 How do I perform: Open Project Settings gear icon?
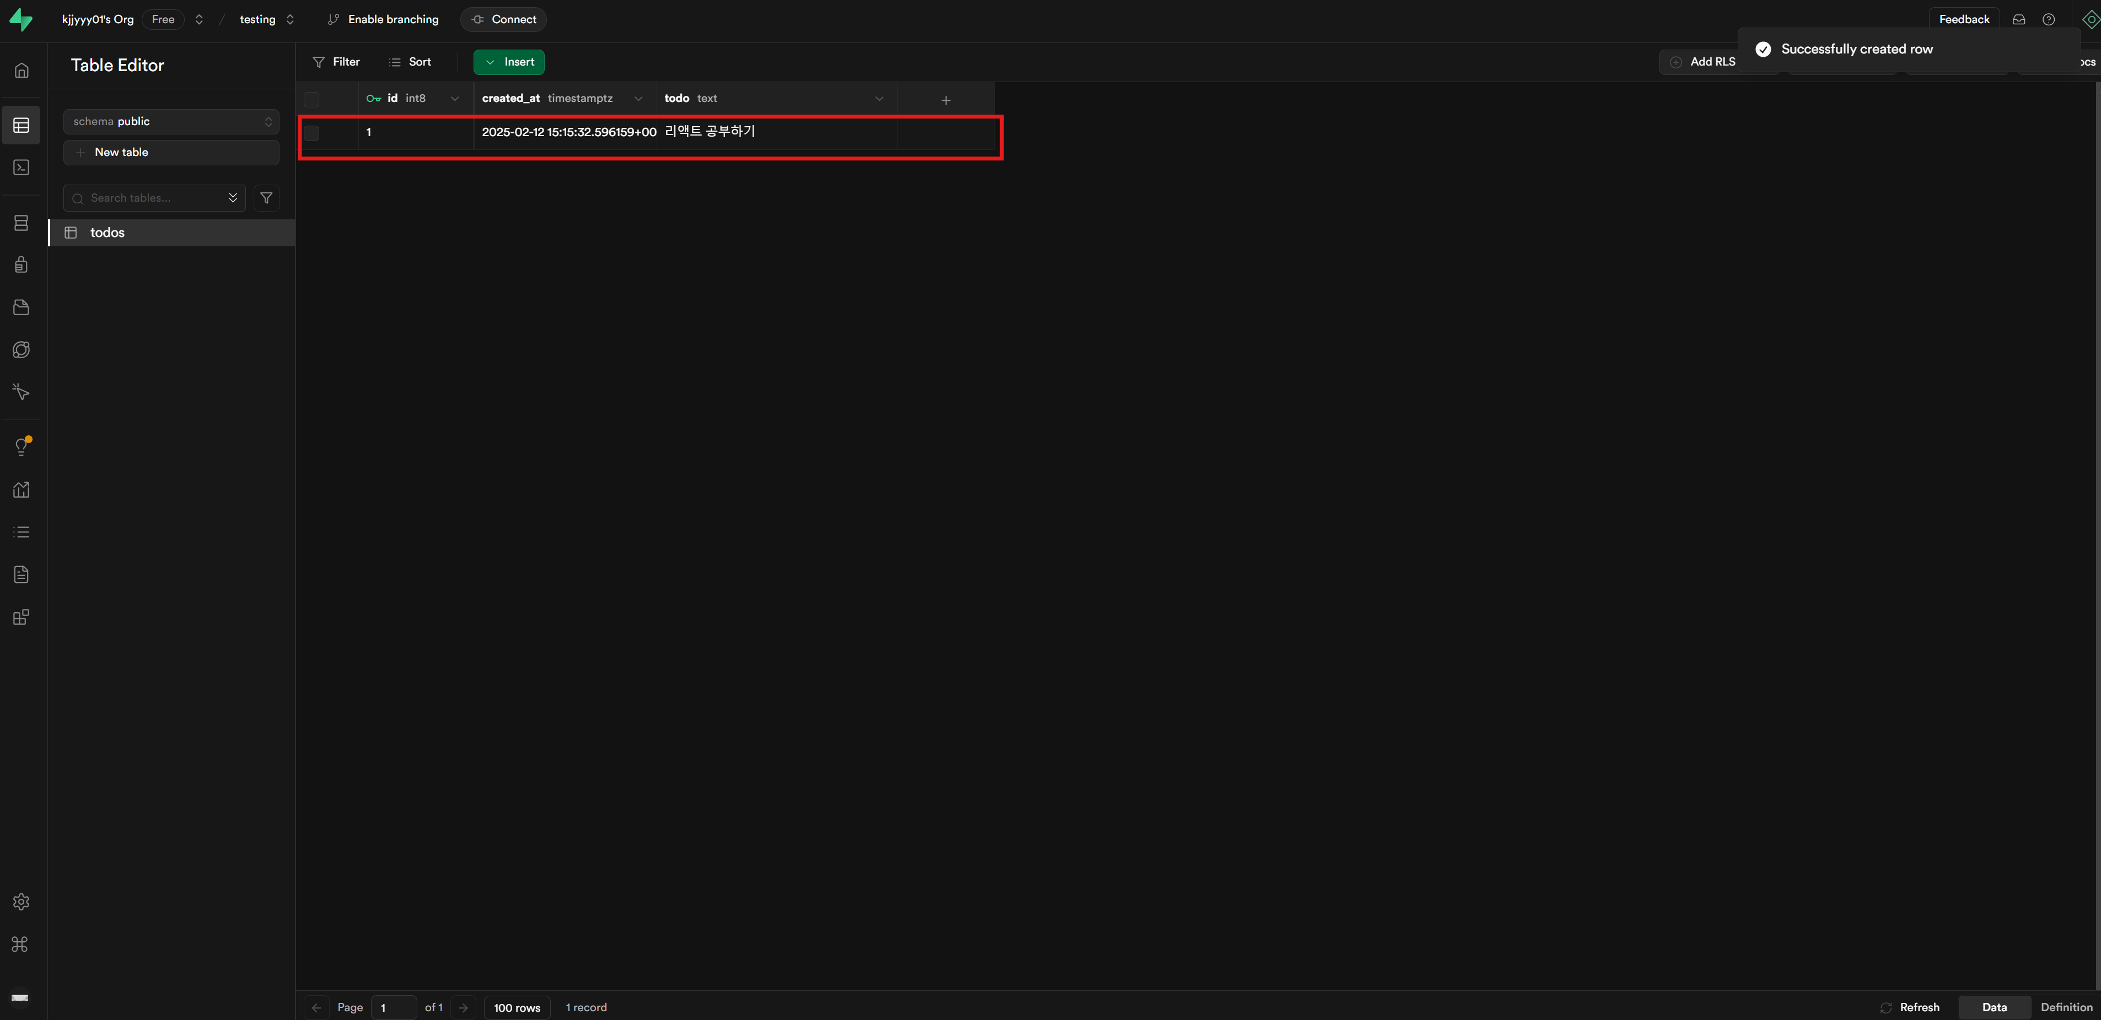coord(21,901)
